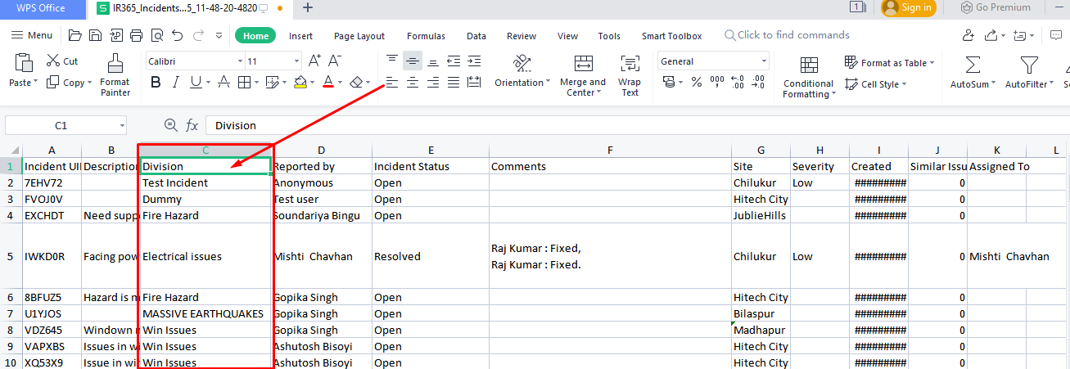Click the AutoSum sigma icon
This screenshot has width=1070, height=369.
[973, 65]
